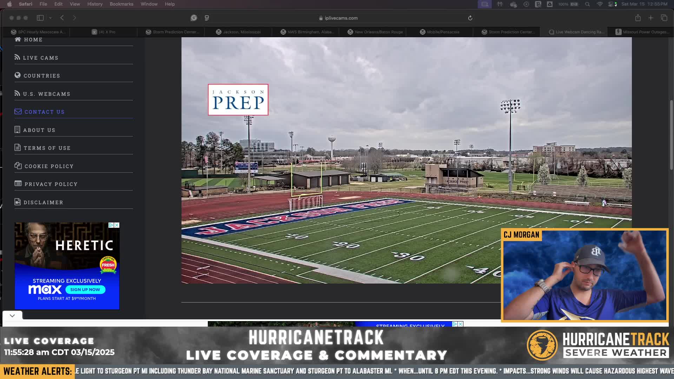Open the Safari share sheet icon
Screen dimensions: 674x379
pyautogui.click(x=638, y=18)
